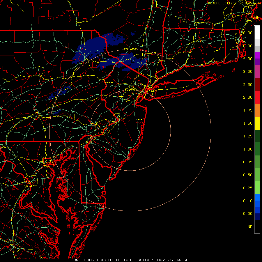Viewport: 262px width, 262px height.
Task: Click the 8.00 legend value
Action: [x=248, y=33]
